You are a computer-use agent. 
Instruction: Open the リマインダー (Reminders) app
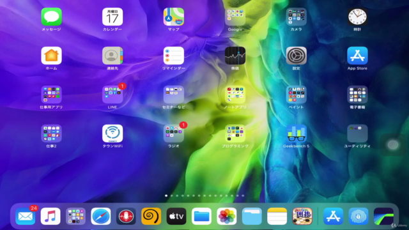[174, 56]
